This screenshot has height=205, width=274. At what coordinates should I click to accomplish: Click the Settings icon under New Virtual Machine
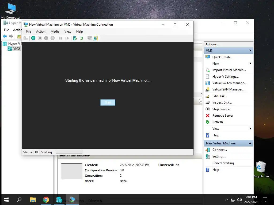click(x=208, y=156)
